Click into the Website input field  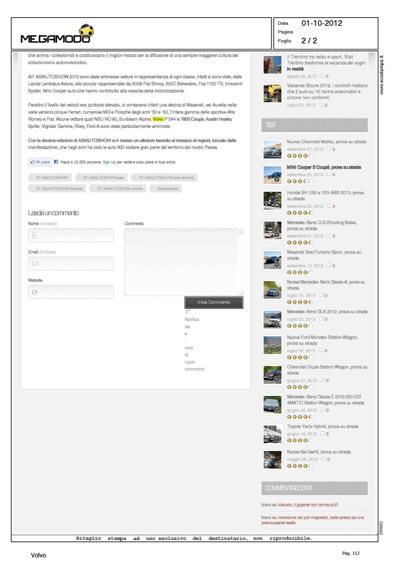(x=71, y=292)
